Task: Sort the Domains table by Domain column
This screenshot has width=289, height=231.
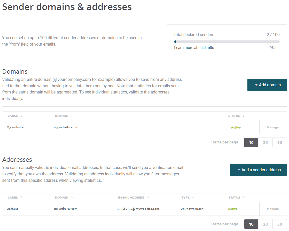Action: coord(64,116)
